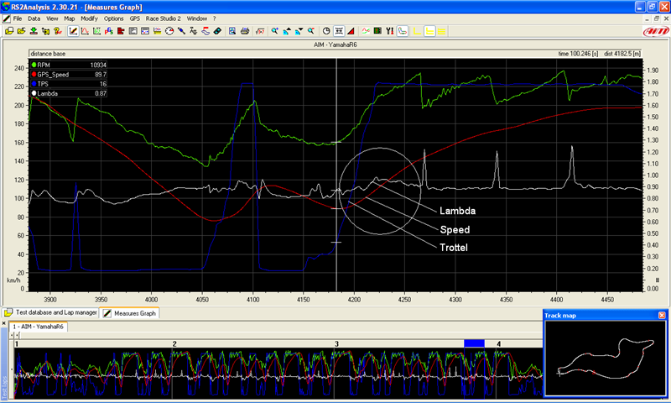Viewport: 671px width, 403px height.
Task: Click the red triangle toolbar icon
Action: coord(351,31)
